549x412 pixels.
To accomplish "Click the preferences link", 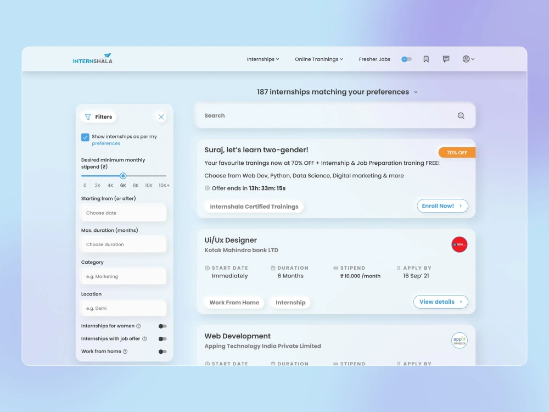I will 106,143.
